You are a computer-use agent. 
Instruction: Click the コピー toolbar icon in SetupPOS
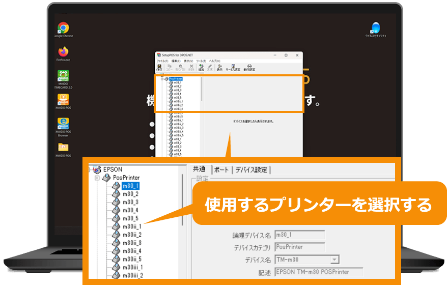pyautogui.click(x=169, y=68)
